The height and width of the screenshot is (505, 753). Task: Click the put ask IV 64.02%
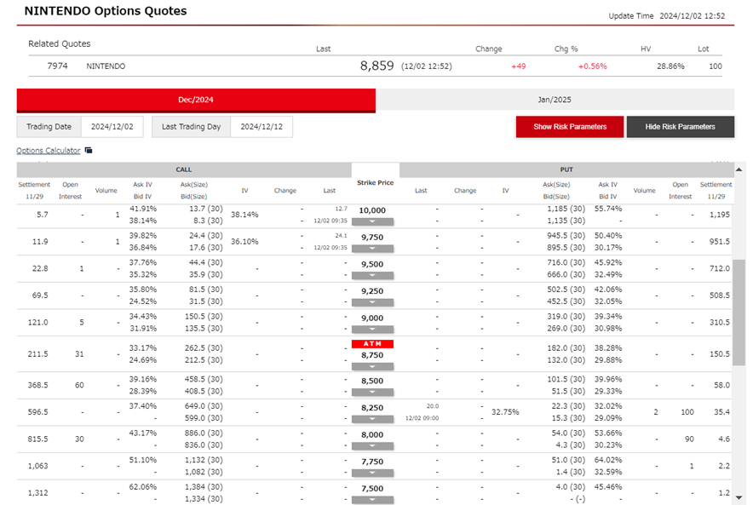pyautogui.click(x=608, y=460)
